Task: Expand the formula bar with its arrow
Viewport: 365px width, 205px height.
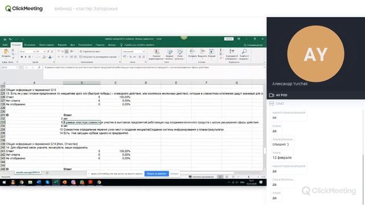Action: click(x=264, y=67)
